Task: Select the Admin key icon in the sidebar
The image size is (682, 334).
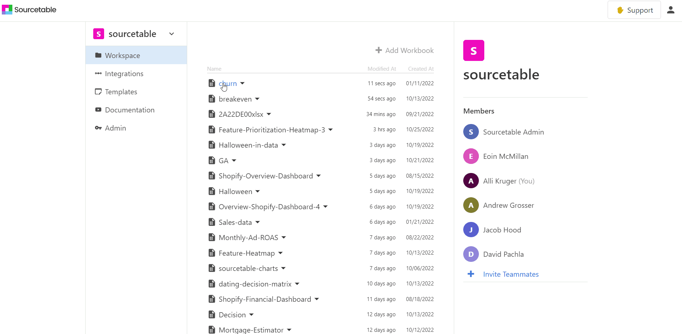Action: [x=98, y=128]
